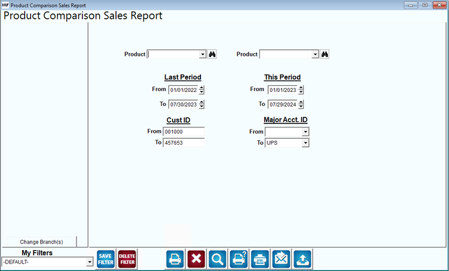Adjust Last Period To date spinner
Screen dimensions: 449x271
click(202, 105)
